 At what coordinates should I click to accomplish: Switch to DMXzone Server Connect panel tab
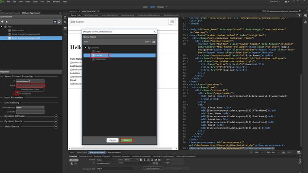(10, 13)
